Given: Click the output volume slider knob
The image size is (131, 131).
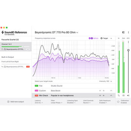Looking at the screenshot, I should click(128, 50).
